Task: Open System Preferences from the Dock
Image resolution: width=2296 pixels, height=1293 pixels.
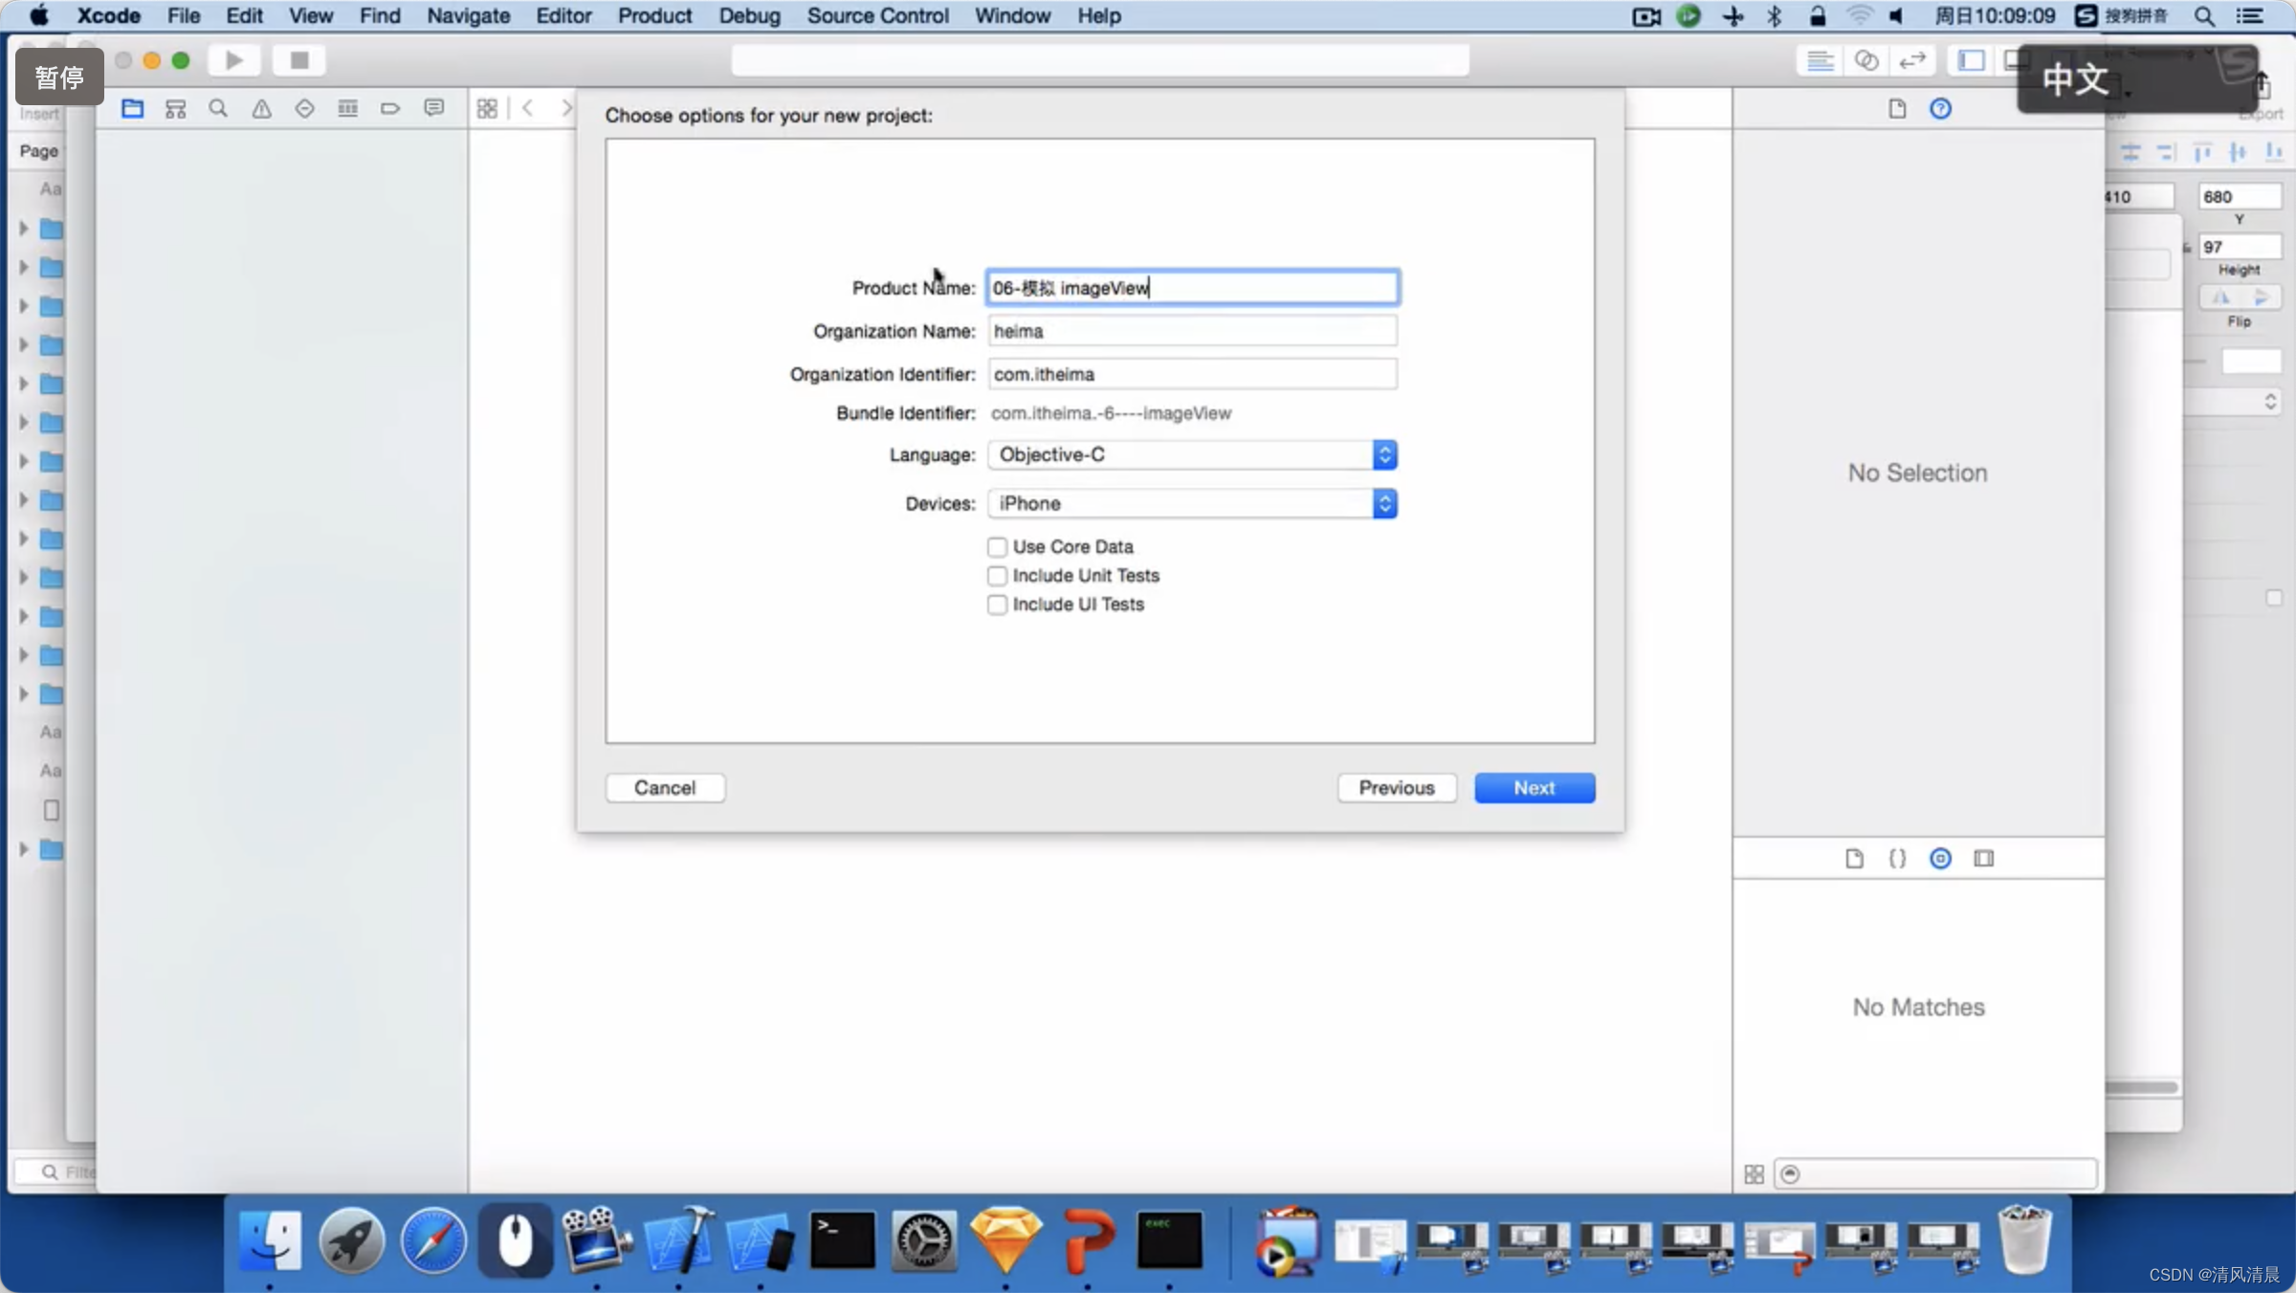Action: point(924,1241)
